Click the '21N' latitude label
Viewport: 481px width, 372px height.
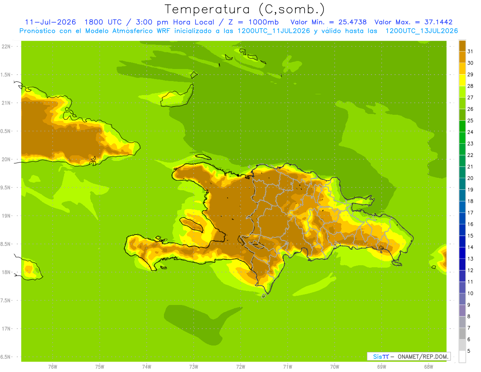(x=6, y=103)
